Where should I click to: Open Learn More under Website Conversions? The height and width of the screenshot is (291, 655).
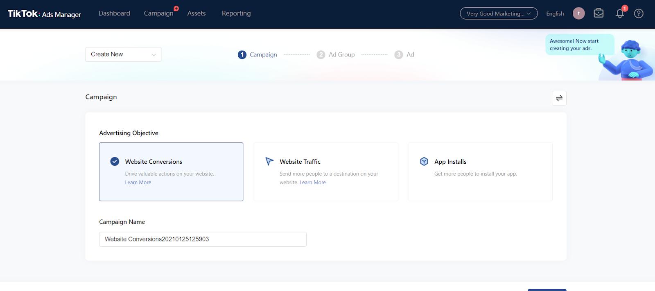pos(138,183)
